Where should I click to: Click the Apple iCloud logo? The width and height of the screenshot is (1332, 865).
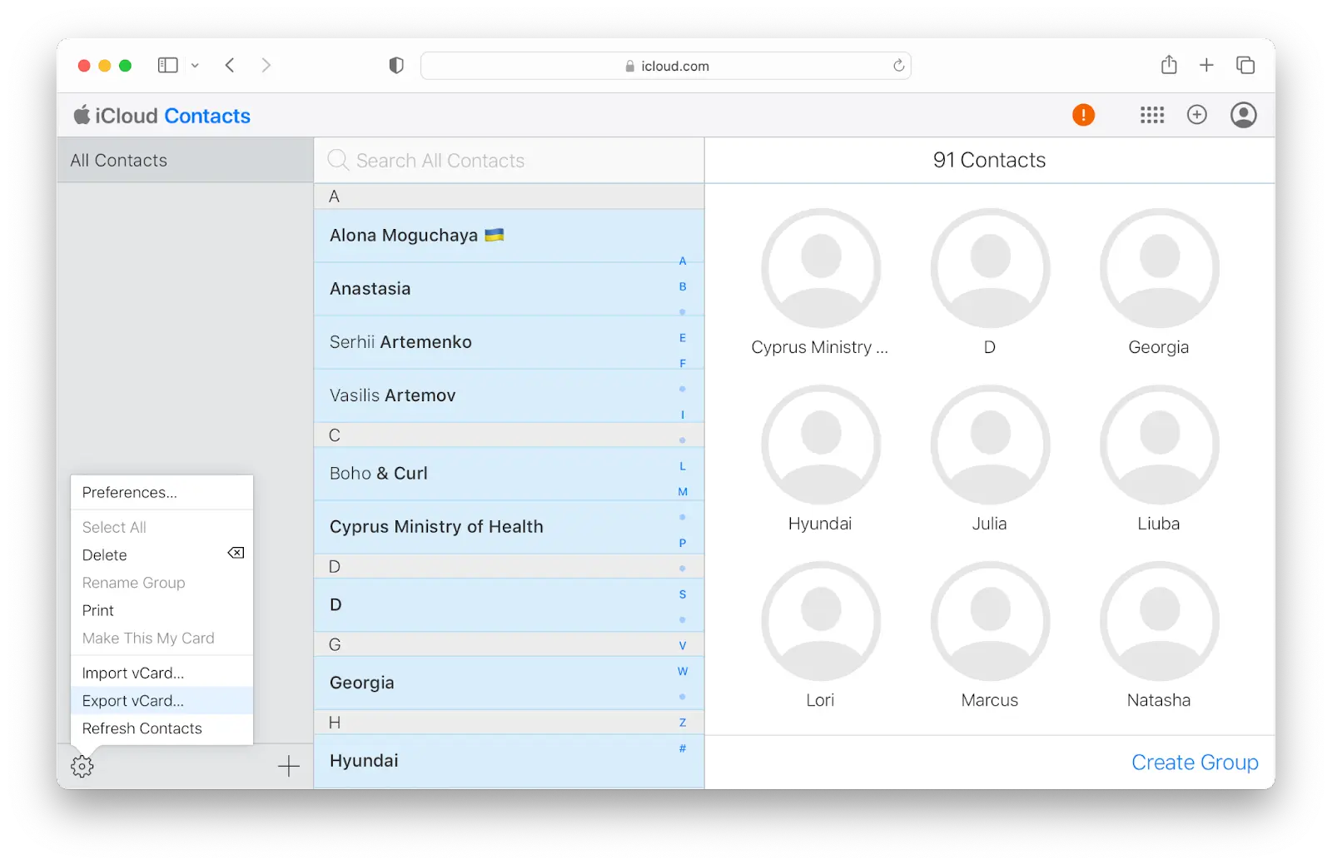pyautogui.click(x=82, y=115)
